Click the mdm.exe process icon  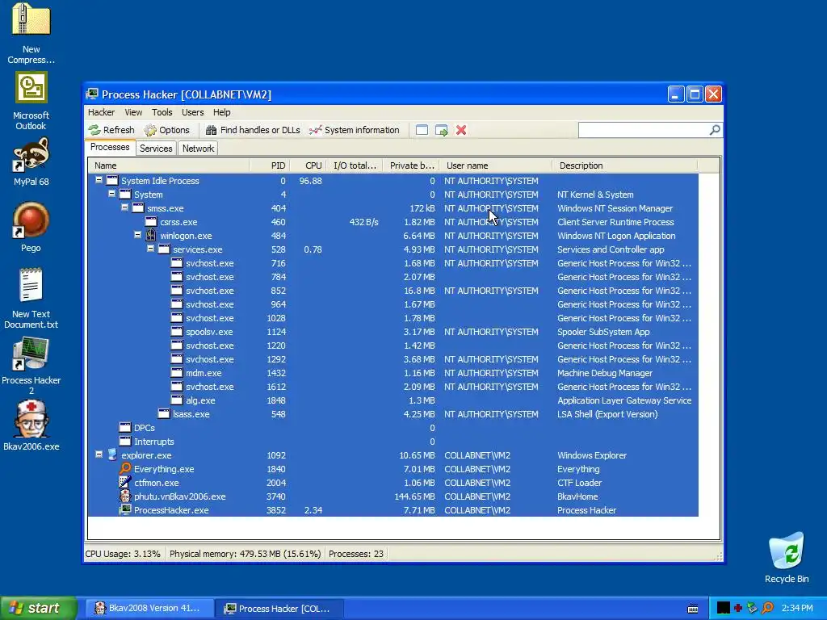(x=177, y=372)
